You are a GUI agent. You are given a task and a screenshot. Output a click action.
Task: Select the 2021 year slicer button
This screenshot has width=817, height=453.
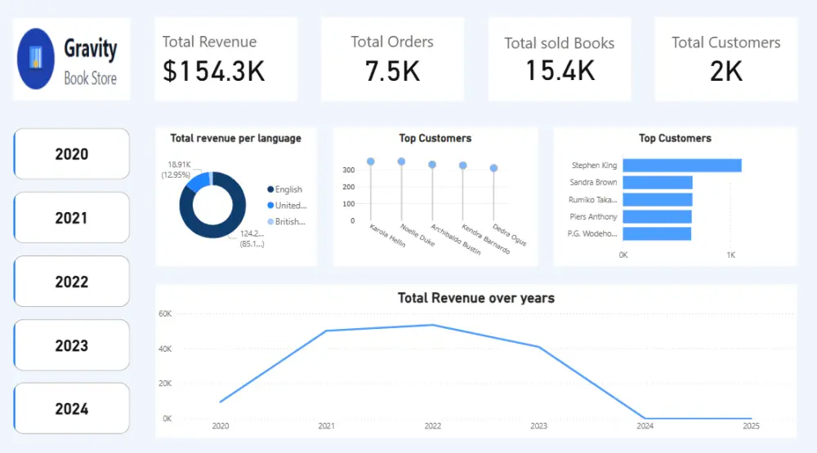click(x=71, y=218)
